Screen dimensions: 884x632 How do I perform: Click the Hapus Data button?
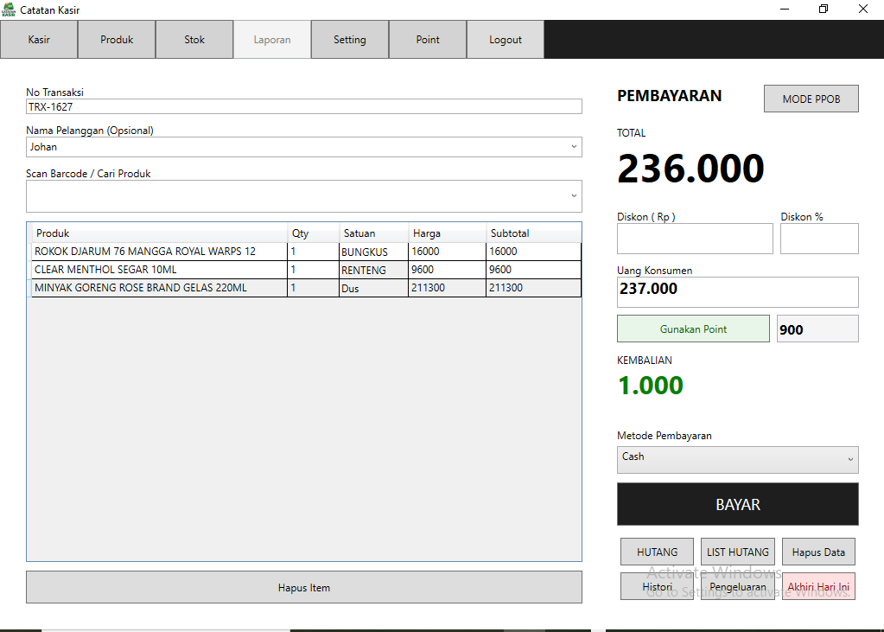pos(817,552)
